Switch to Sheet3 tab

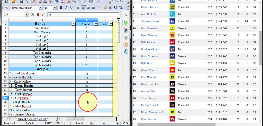click(42, 119)
